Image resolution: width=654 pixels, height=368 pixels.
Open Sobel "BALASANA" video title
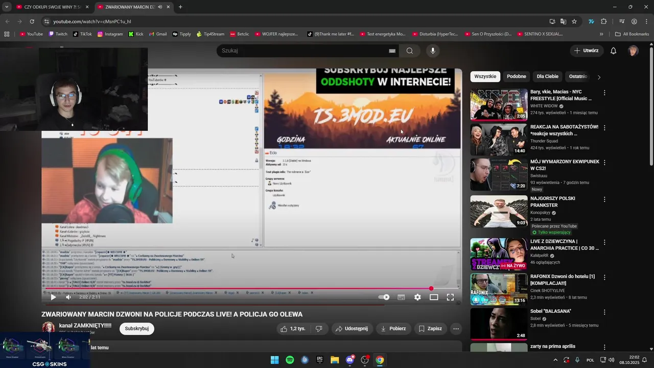pos(551,311)
